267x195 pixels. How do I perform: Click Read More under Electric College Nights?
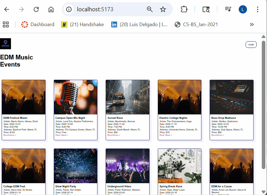[x=166, y=135]
